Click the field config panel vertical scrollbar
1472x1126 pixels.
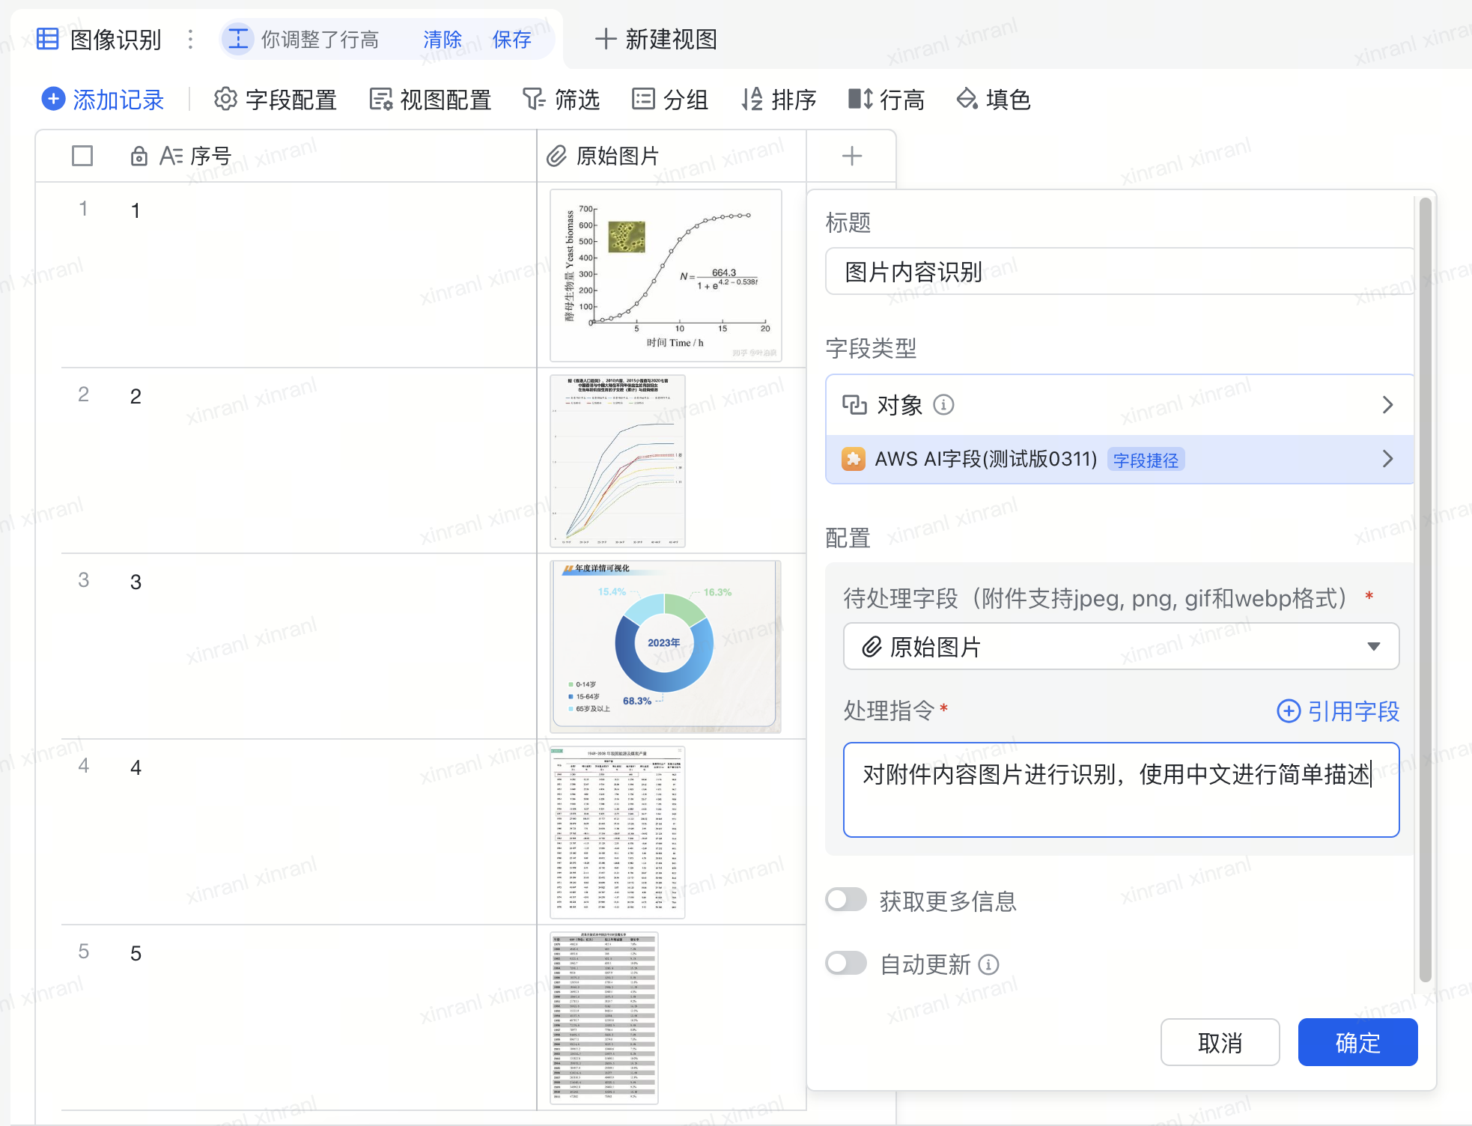point(1425,590)
